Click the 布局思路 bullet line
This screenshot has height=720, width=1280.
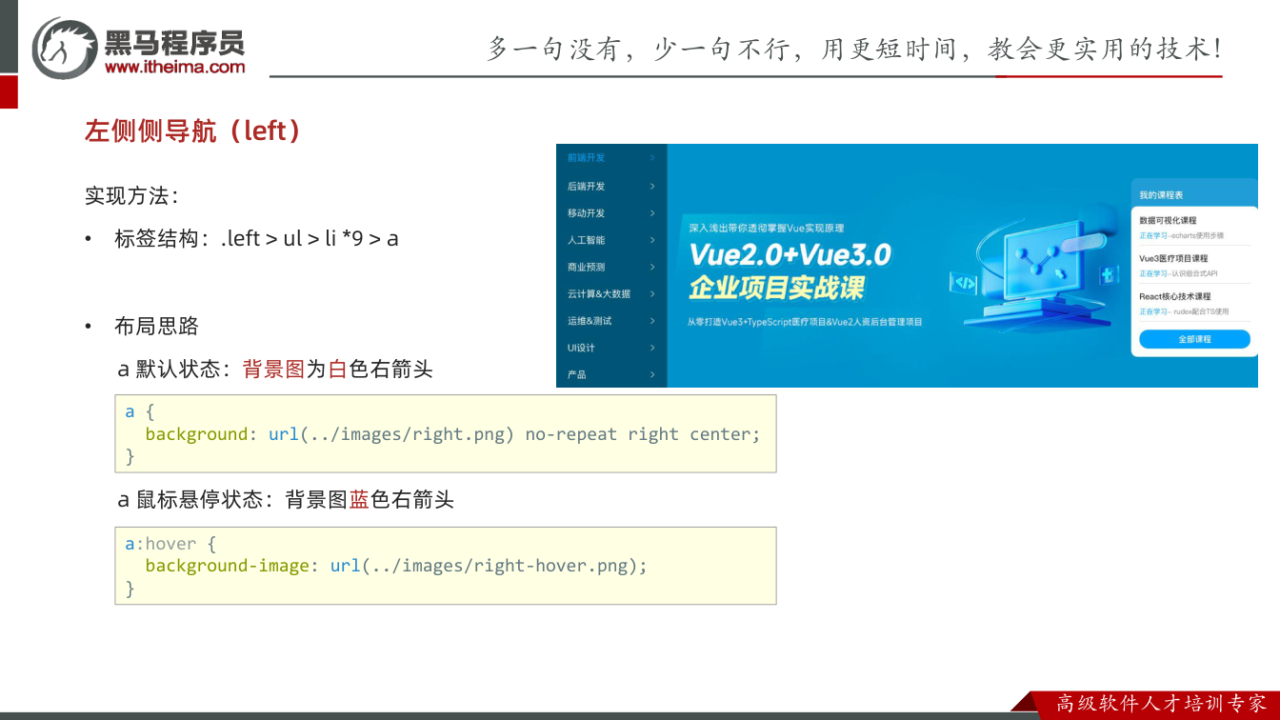pos(156,327)
